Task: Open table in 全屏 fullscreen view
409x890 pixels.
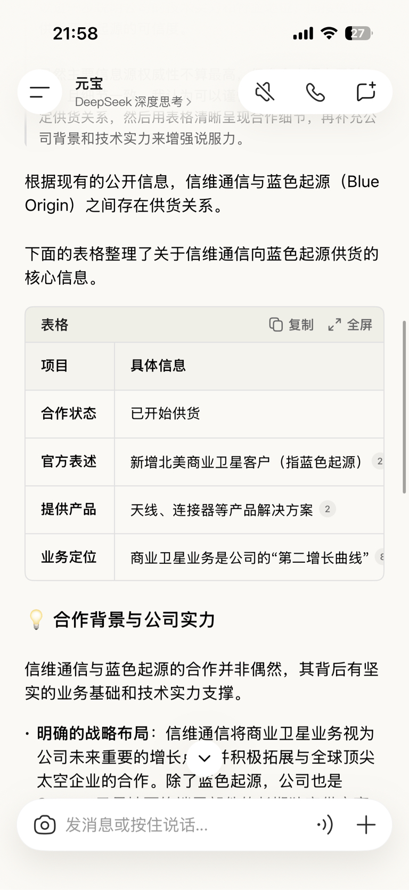Action: (x=350, y=325)
